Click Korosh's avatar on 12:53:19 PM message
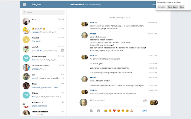 (x=84, y=35)
